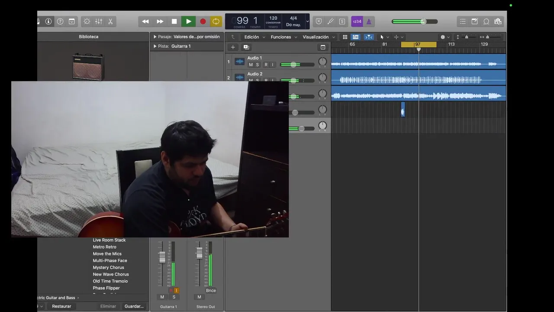Open the Inspector with the info icon
Image resolution: width=554 pixels, height=312 pixels.
pyautogui.click(x=48, y=21)
